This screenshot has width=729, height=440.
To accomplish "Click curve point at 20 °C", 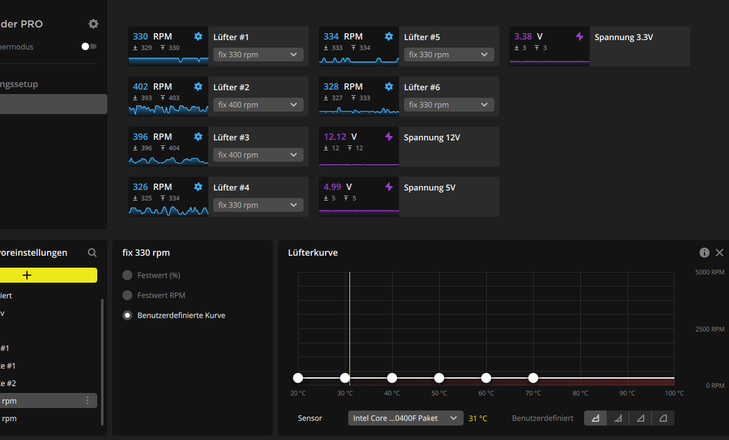I will click(x=298, y=378).
